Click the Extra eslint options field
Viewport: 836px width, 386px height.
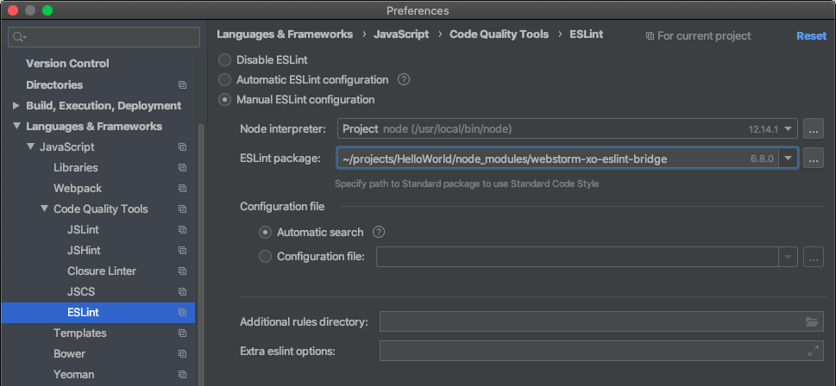(601, 351)
